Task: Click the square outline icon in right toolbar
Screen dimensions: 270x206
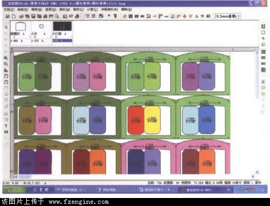Action: 263,33
